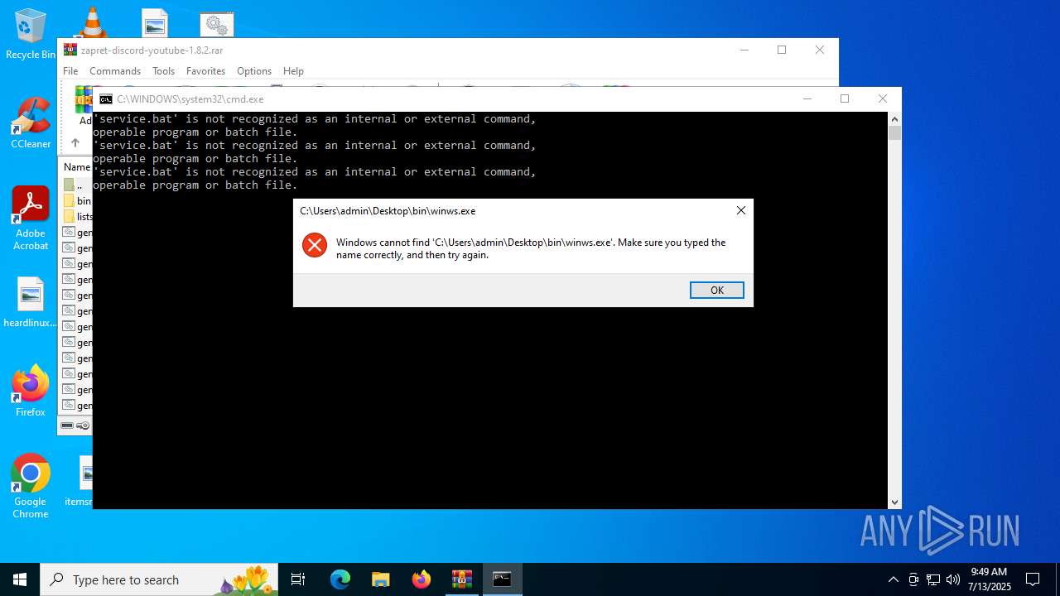Image resolution: width=1060 pixels, height=596 pixels.
Task: Click the taskbar clock showing 9:49 AM
Action: click(x=990, y=579)
